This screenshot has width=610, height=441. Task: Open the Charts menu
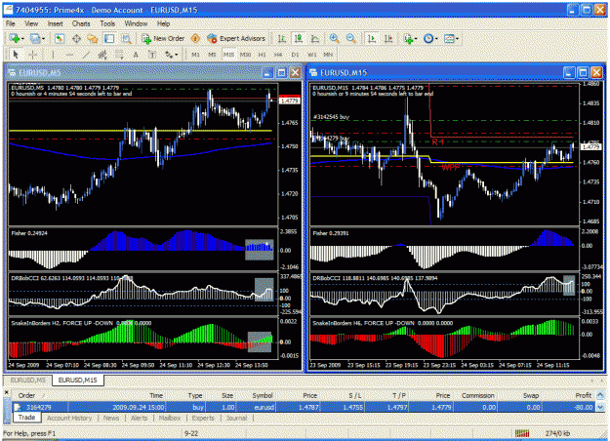click(81, 23)
